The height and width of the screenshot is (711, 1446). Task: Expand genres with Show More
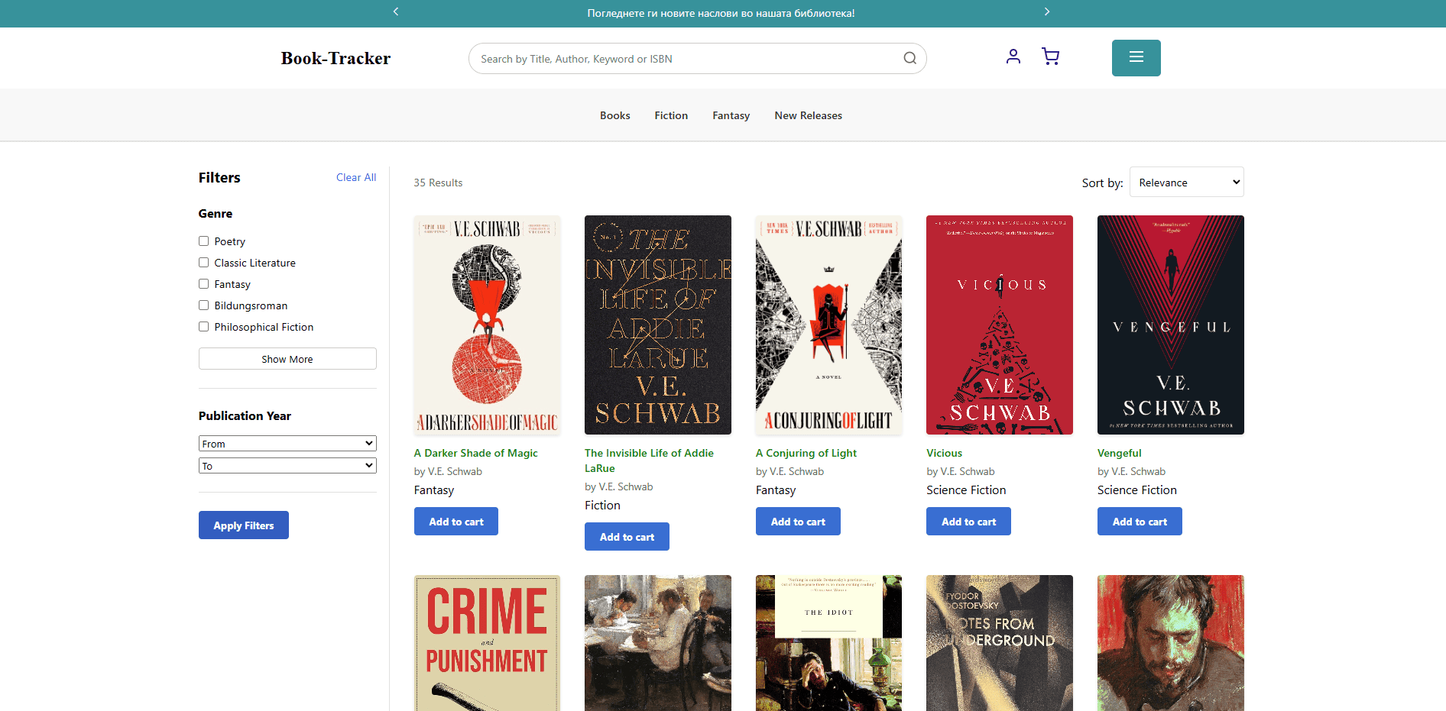(x=287, y=359)
